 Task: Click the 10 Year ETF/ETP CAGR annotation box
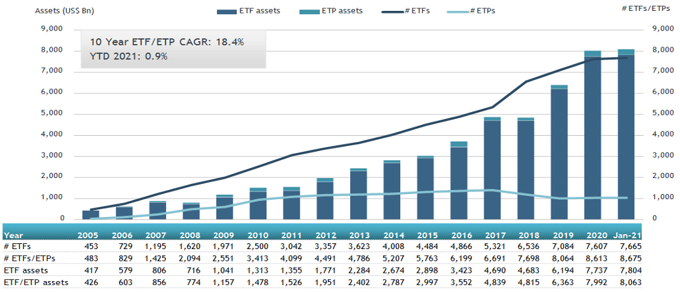(x=173, y=49)
